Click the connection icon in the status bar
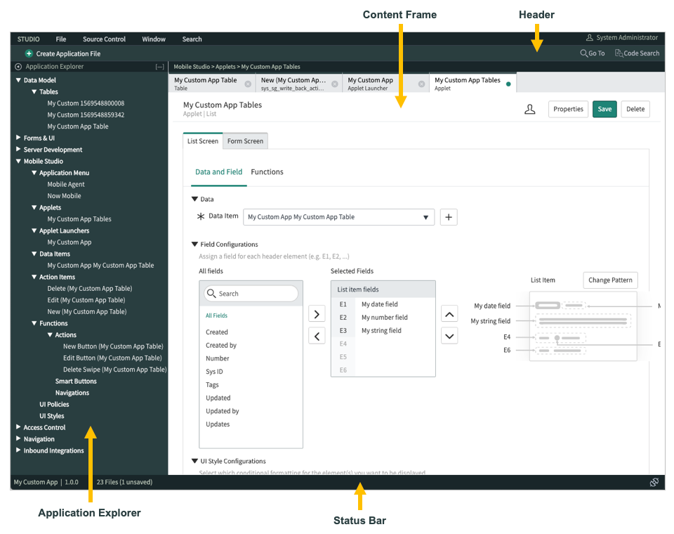 pyautogui.click(x=654, y=482)
